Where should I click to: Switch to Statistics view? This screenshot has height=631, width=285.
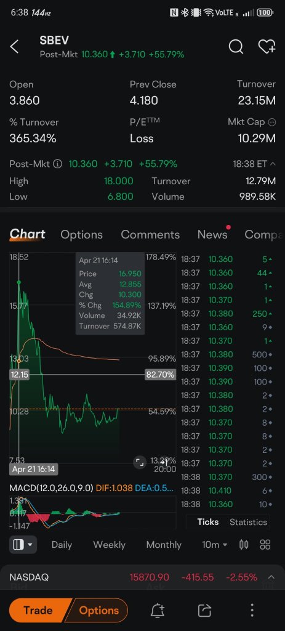[248, 522]
